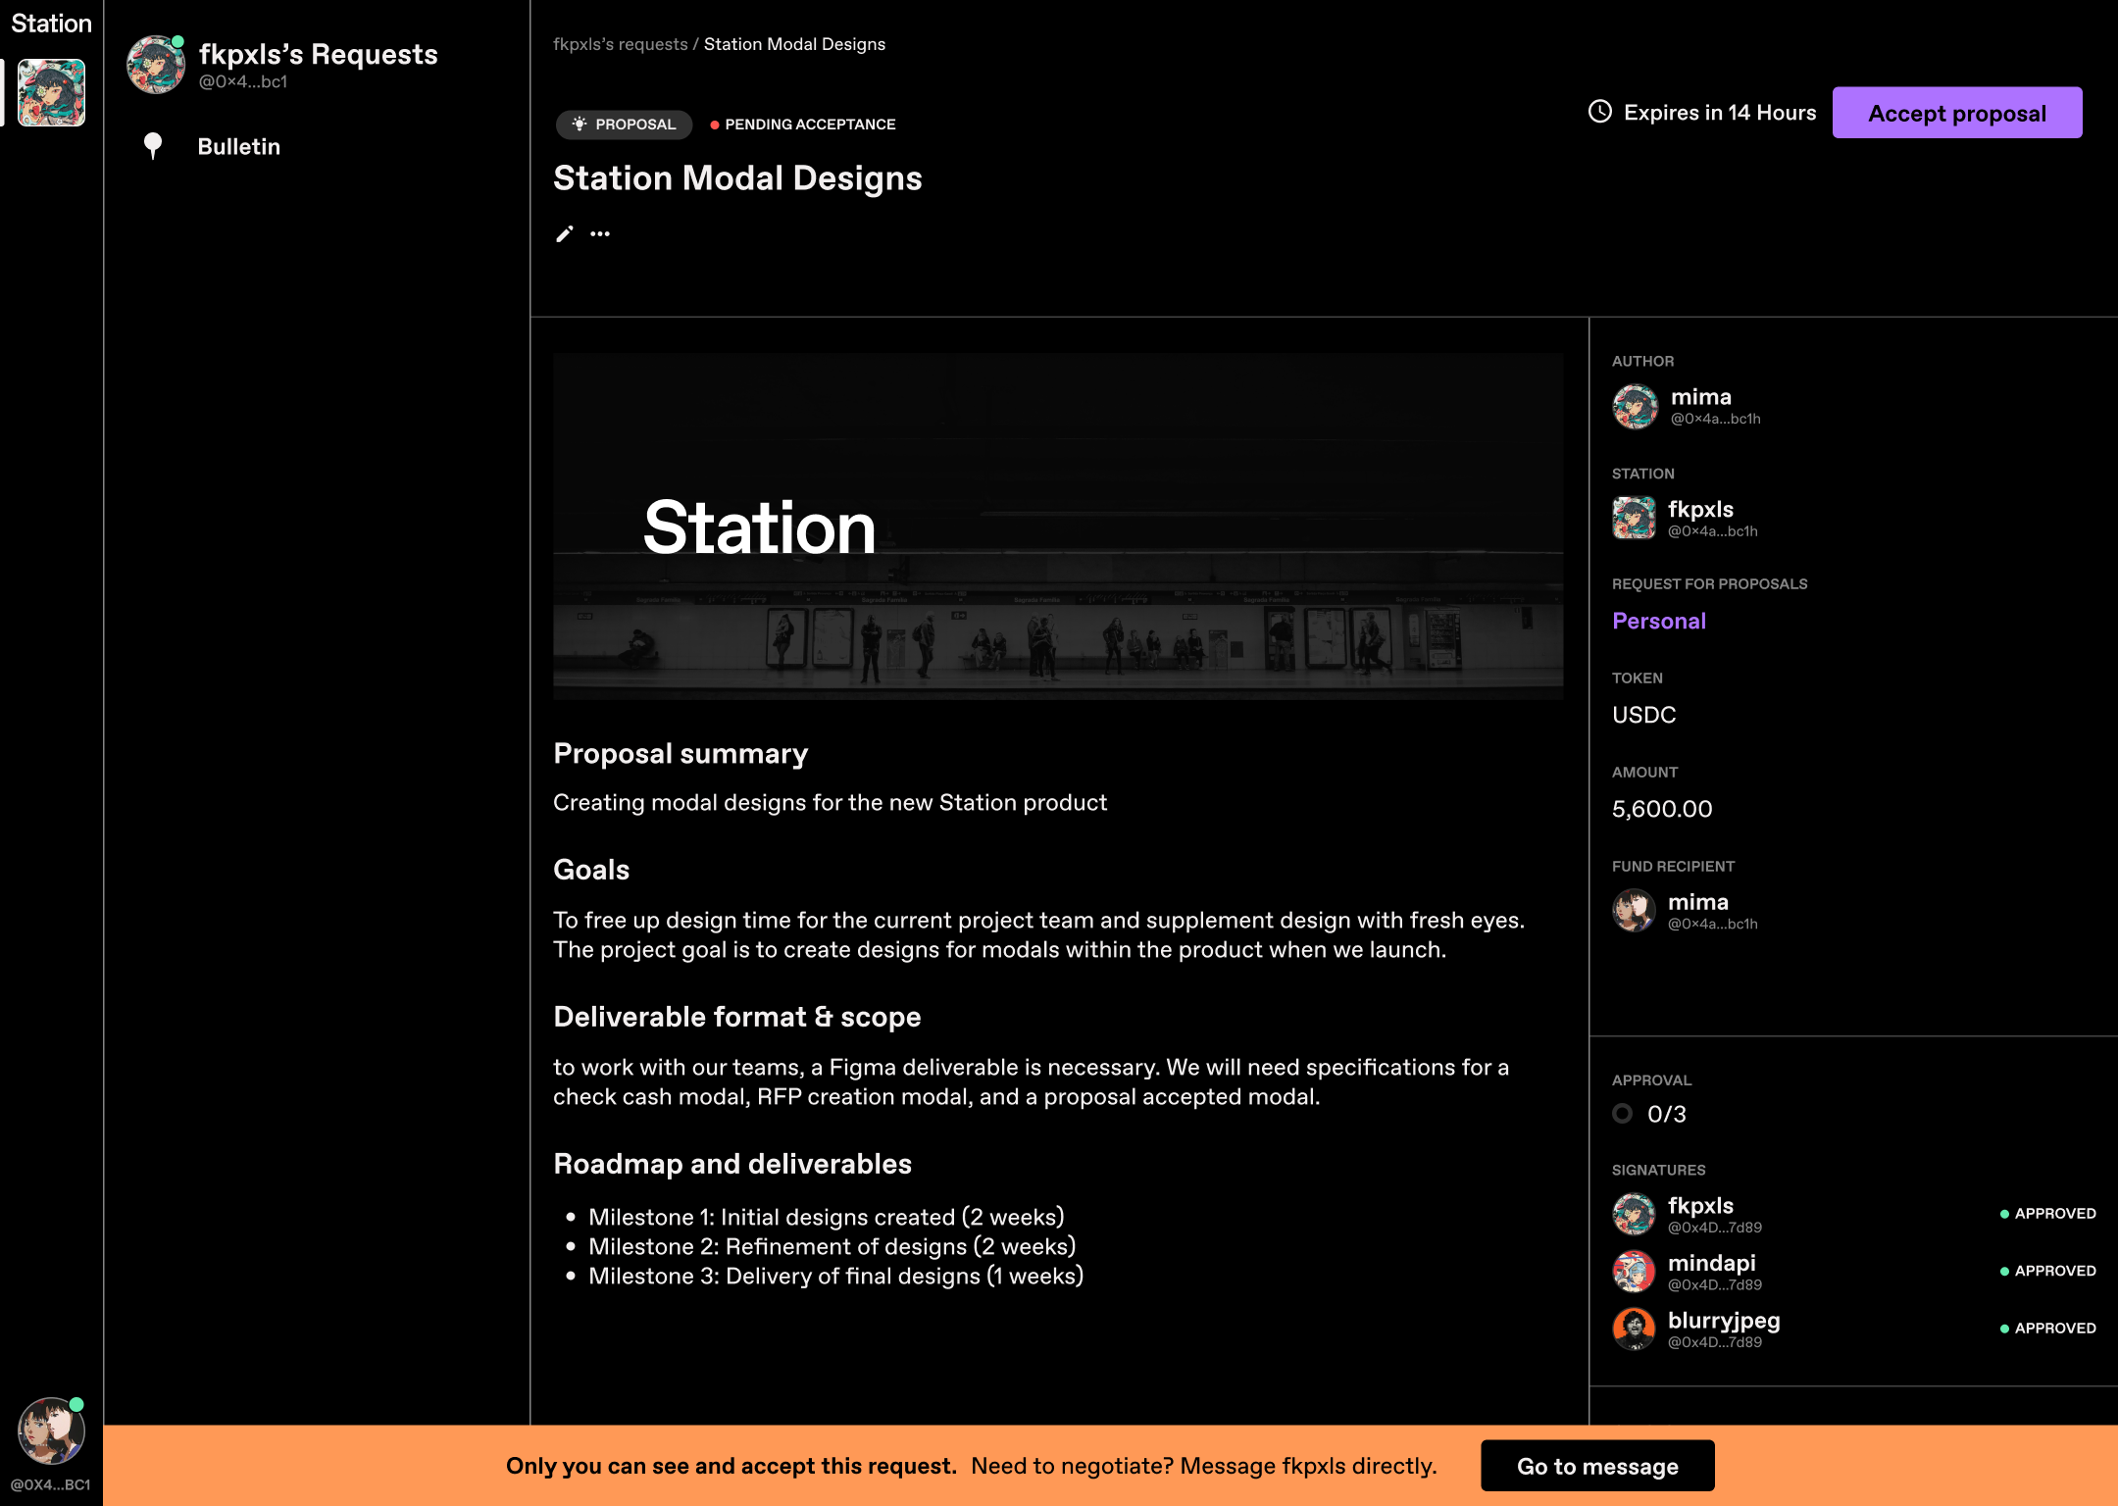
Task: Click the PROPOSAL tag badge
Action: [624, 125]
